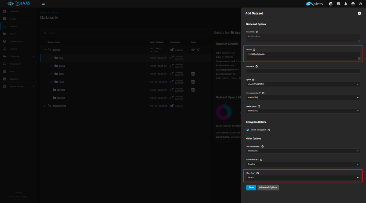Expand the DLSite dataset node
Screen dimensions: 366x203
[x=51, y=74]
